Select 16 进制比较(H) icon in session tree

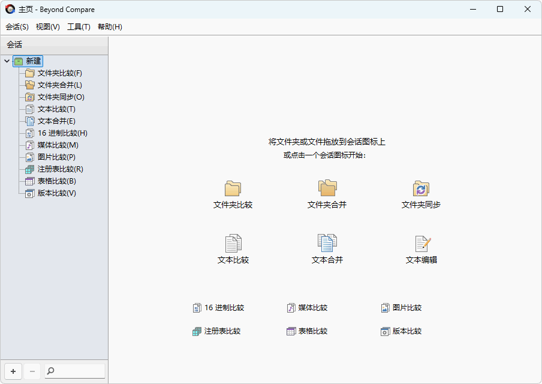pyautogui.click(x=30, y=133)
